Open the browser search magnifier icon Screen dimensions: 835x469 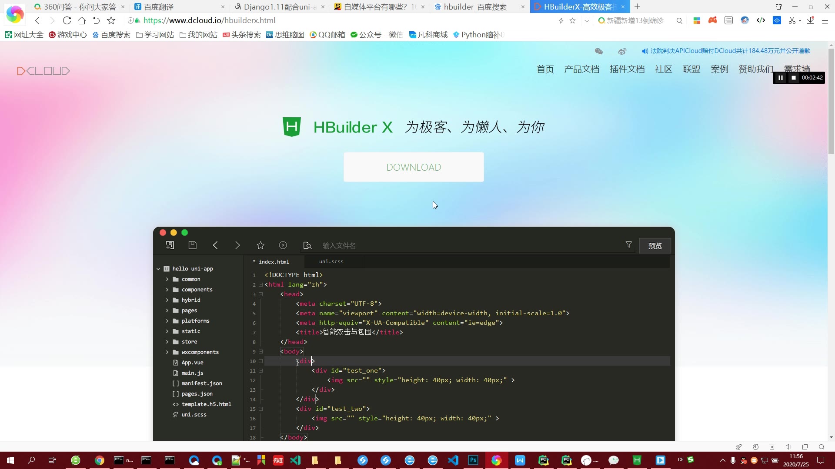click(679, 20)
